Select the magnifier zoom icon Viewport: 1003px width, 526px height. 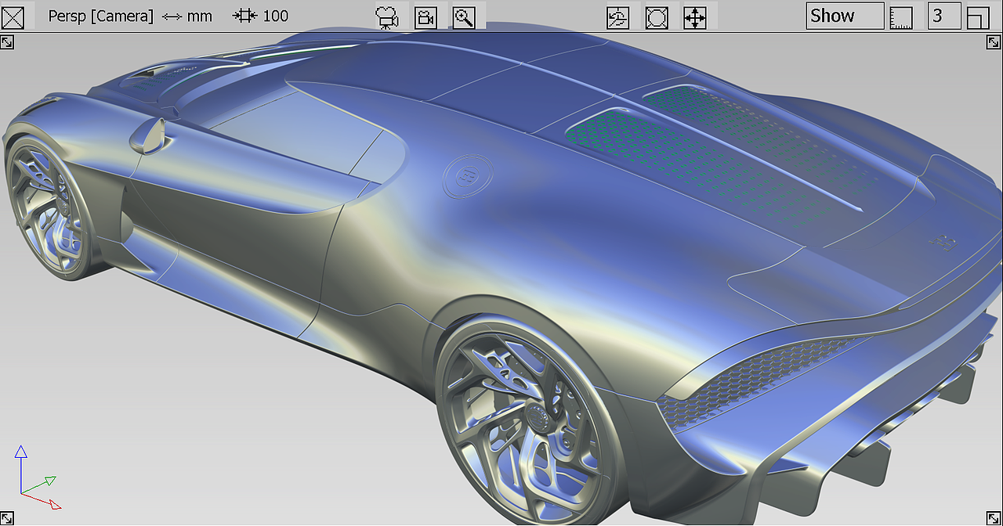465,16
